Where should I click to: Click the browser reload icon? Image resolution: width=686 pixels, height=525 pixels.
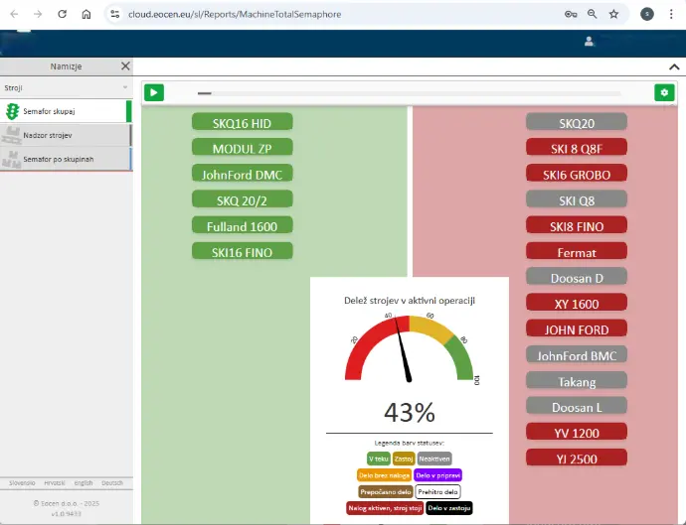pos(62,15)
